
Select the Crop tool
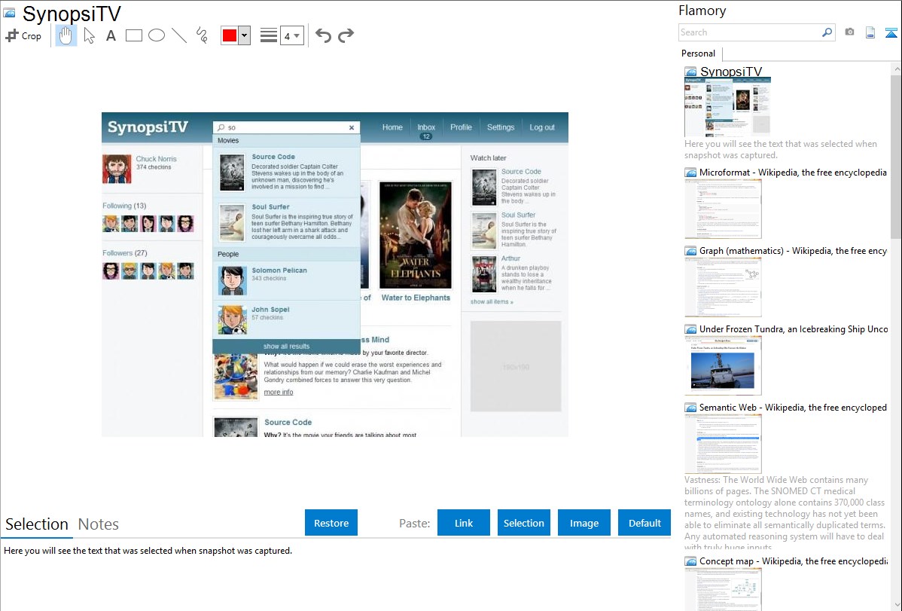click(23, 35)
